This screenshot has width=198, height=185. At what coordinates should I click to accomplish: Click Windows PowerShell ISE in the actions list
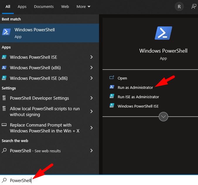coord(138,106)
